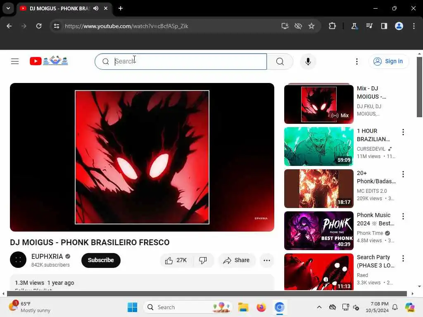This screenshot has height=317, width=423.
Task: Open the EUPHXRIA channel name link
Action: click(47, 256)
